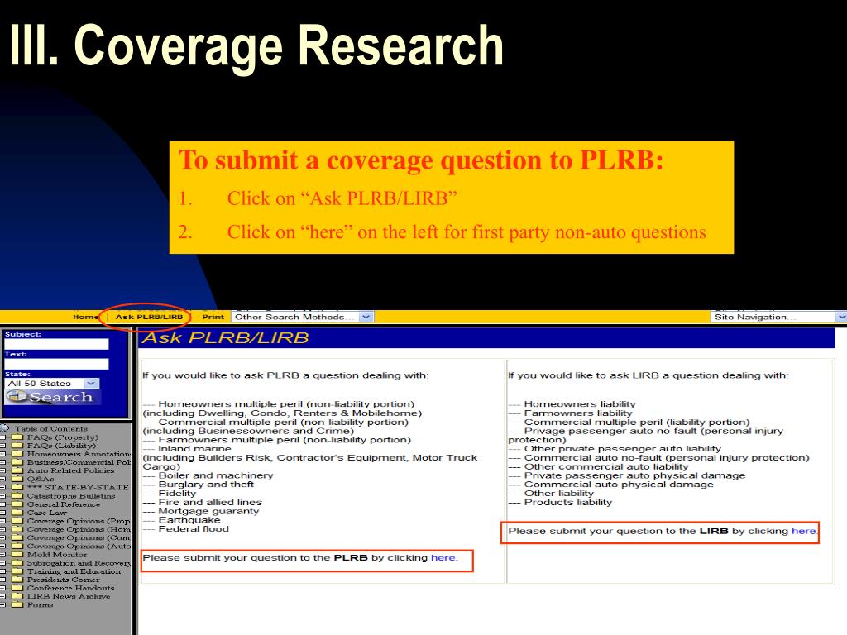Click the FAQs (Liability) folder icon
Viewport: 847px width, 635px height.
point(18,446)
